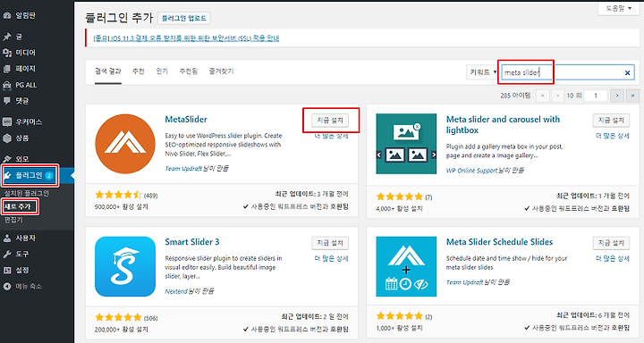Open the Smart Slider 3 title link
This screenshot has height=343, width=644.
[x=192, y=242]
